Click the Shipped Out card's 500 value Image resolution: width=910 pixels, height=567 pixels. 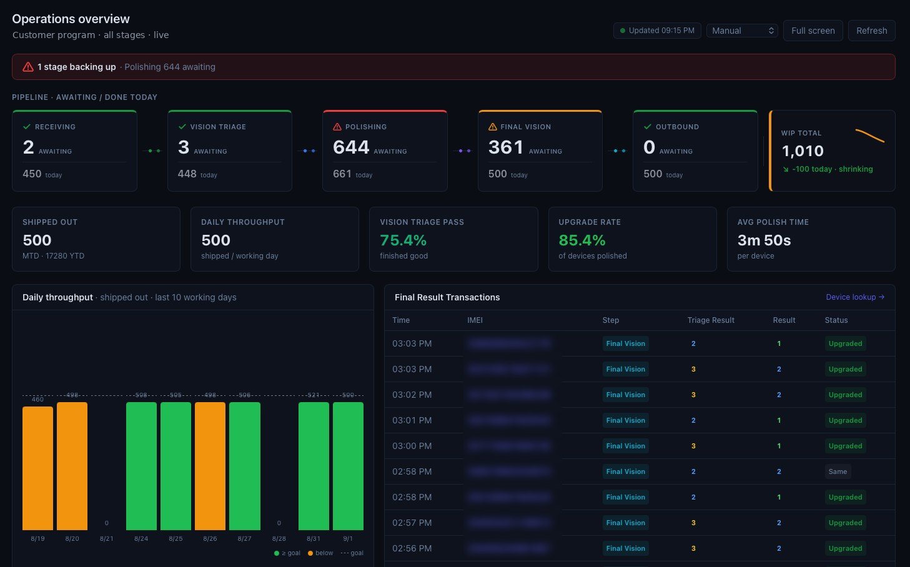(x=37, y=240)
